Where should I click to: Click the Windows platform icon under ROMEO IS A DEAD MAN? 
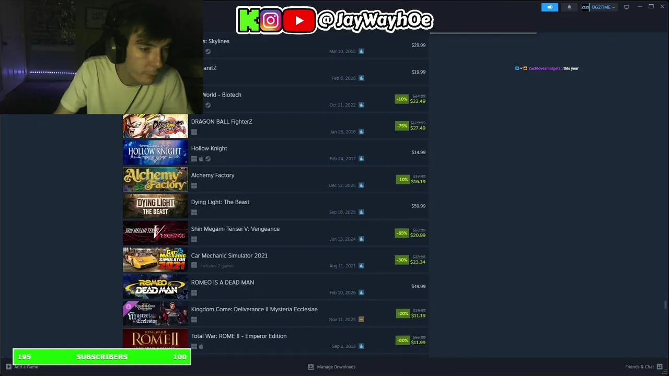point(194,293)
